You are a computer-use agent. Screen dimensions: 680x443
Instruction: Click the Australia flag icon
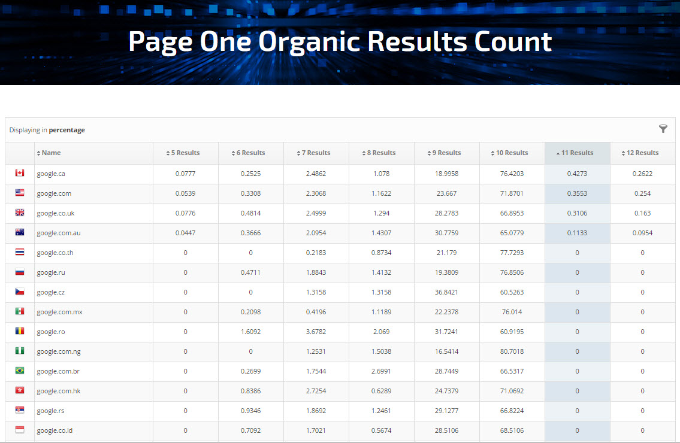coord(20,232)
